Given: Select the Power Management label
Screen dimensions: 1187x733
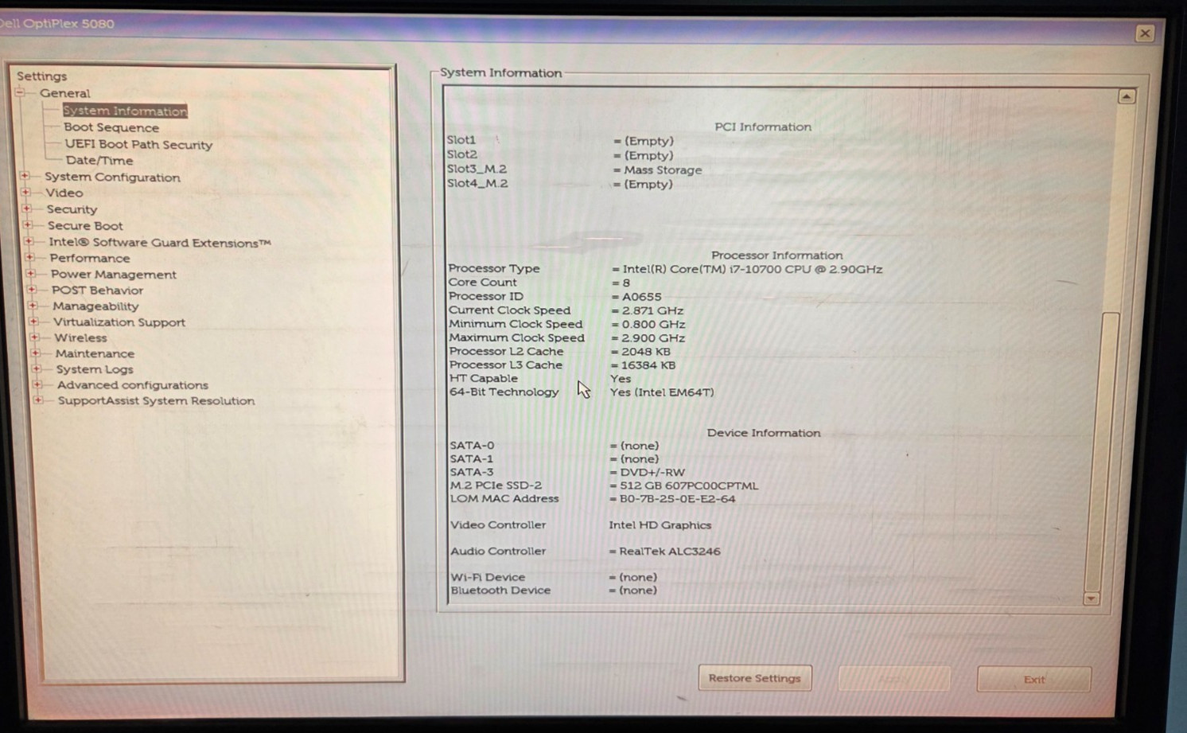Looking at the screenshot, I should 114,275.
